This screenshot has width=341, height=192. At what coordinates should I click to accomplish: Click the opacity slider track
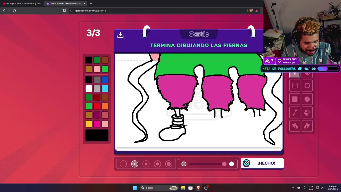(208, 164)
